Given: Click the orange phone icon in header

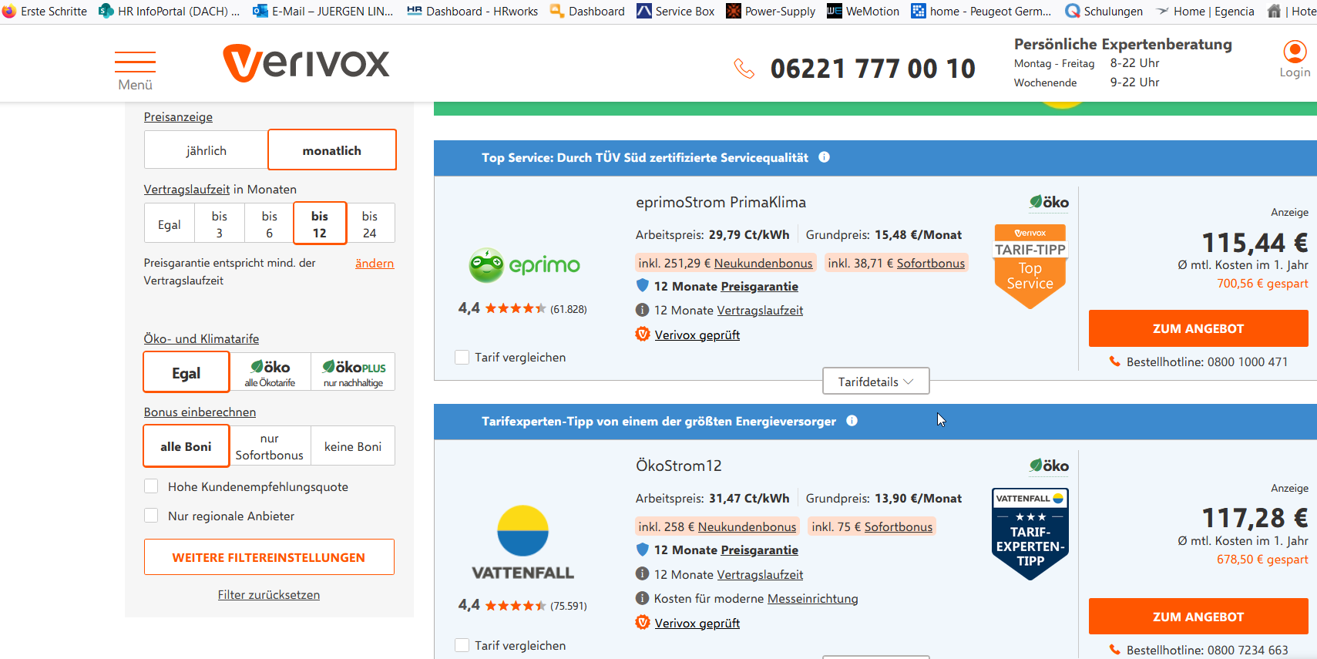Looking at the screenshot, I should click(744, 69).
